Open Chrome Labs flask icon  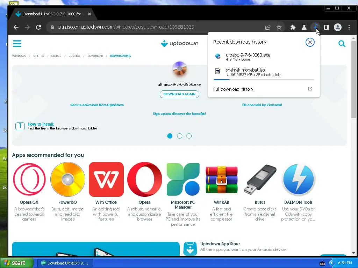tap(304, 27)
